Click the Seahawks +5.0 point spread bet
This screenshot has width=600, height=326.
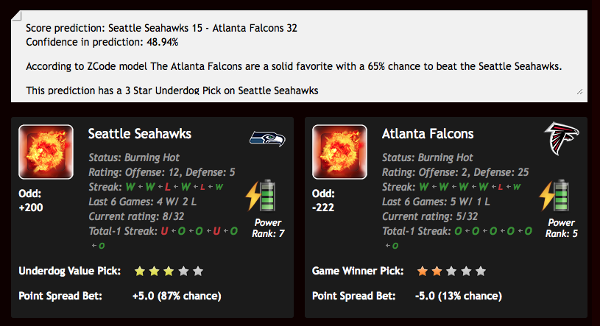[x=177, y=296]
